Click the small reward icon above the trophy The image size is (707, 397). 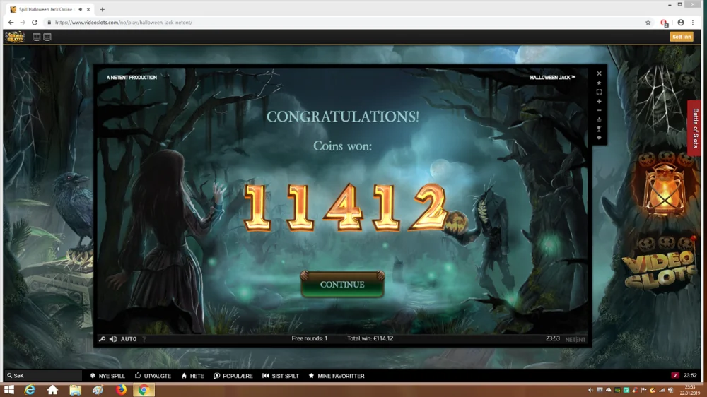(600, 119)
